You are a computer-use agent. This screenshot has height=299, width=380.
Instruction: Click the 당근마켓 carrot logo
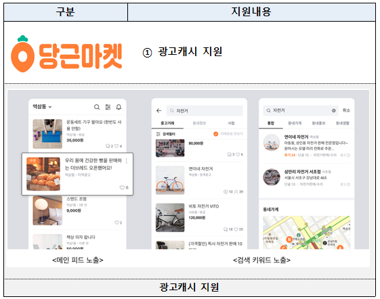[x=66, y=54]
